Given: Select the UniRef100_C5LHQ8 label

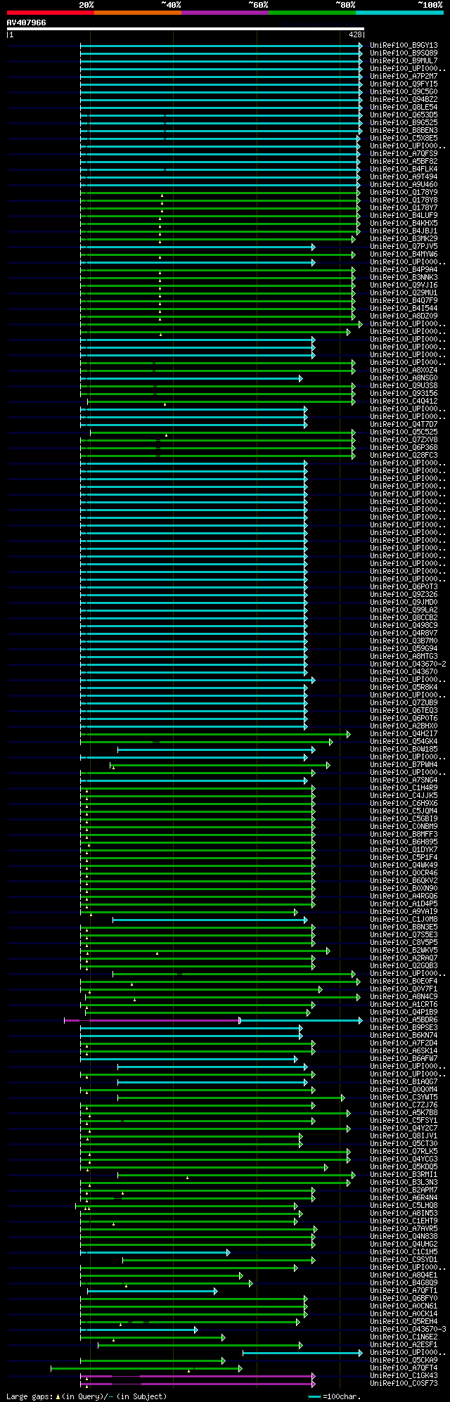Looking at the screenshot, I should click(404, 1206).
